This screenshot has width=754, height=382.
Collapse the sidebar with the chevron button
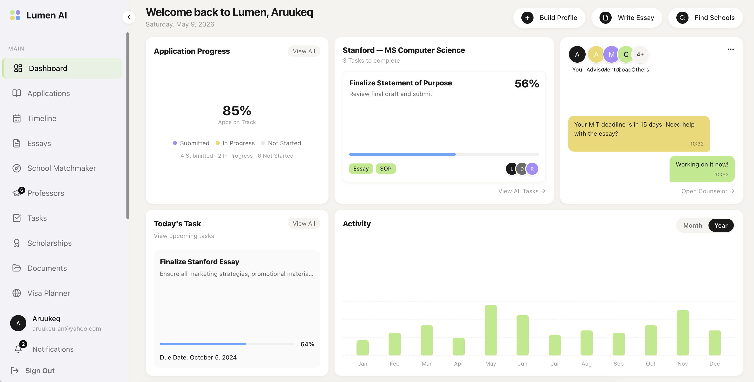[x=129, y=17]
